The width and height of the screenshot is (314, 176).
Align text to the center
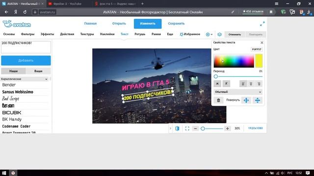tap(251, 84)
